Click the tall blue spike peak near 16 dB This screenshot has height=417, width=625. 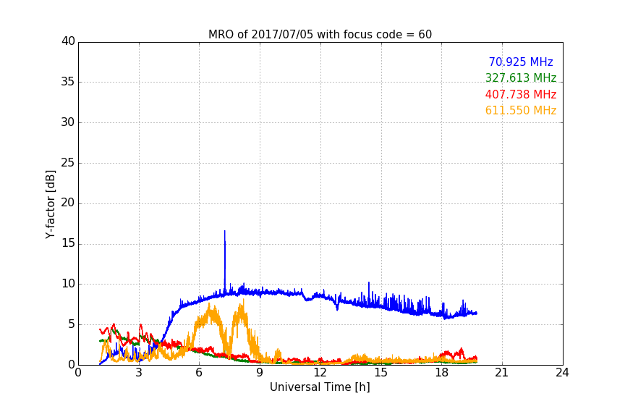[225, 231]
